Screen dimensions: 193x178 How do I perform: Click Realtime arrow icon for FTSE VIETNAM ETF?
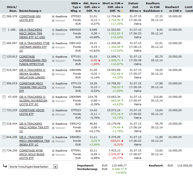coord(53,43)
